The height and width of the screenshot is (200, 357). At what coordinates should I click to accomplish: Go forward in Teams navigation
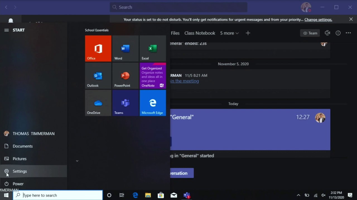(x=15, y=7)
